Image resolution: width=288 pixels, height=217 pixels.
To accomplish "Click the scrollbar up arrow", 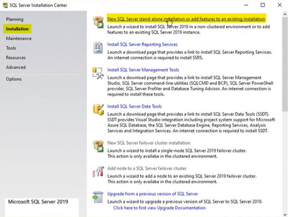I will (x=285, y=14).
